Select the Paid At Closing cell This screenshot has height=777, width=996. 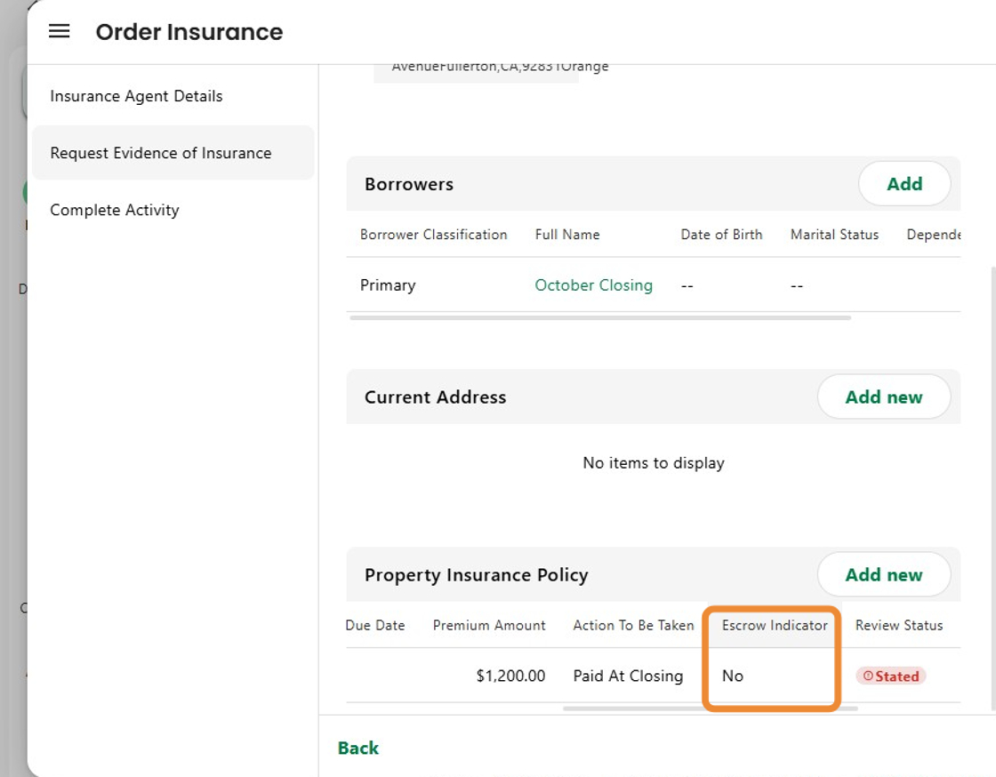[628, 677]
